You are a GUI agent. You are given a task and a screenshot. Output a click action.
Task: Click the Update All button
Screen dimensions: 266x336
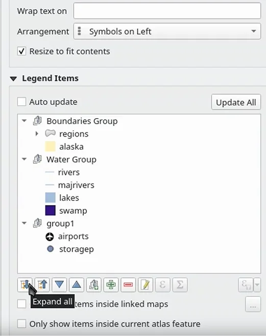[236, 102]
